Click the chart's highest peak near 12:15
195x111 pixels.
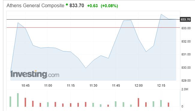point(161,14)
